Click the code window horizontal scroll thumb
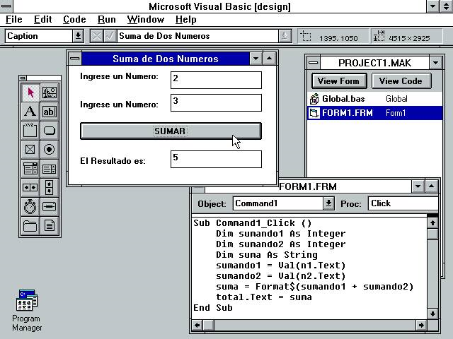This screenshot has height=339, width=453. tap(209, 325)
